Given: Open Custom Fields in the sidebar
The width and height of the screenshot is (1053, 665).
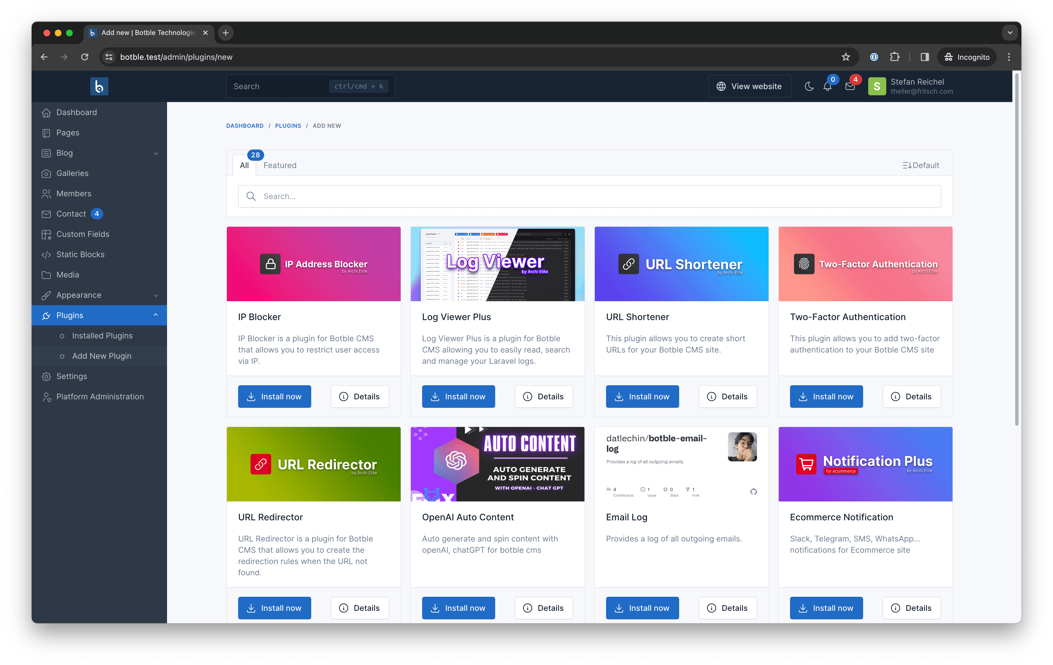Looking at the screenshot, I should [99, 234].
